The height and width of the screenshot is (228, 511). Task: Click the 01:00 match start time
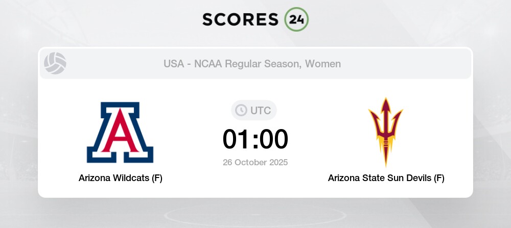(255, 139)
